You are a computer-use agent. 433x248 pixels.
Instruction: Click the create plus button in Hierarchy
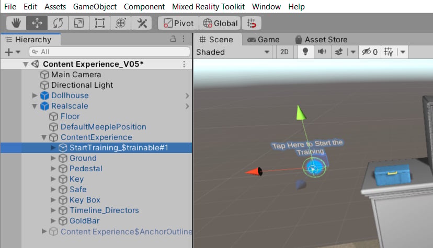pyautogui.click(x=9, y=52)
